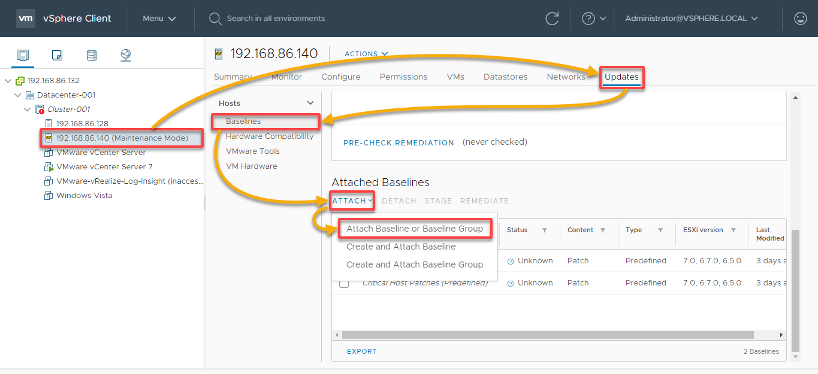Open Networking inventory view icon
Screen dimensions: 818x374
coord(125,56)
